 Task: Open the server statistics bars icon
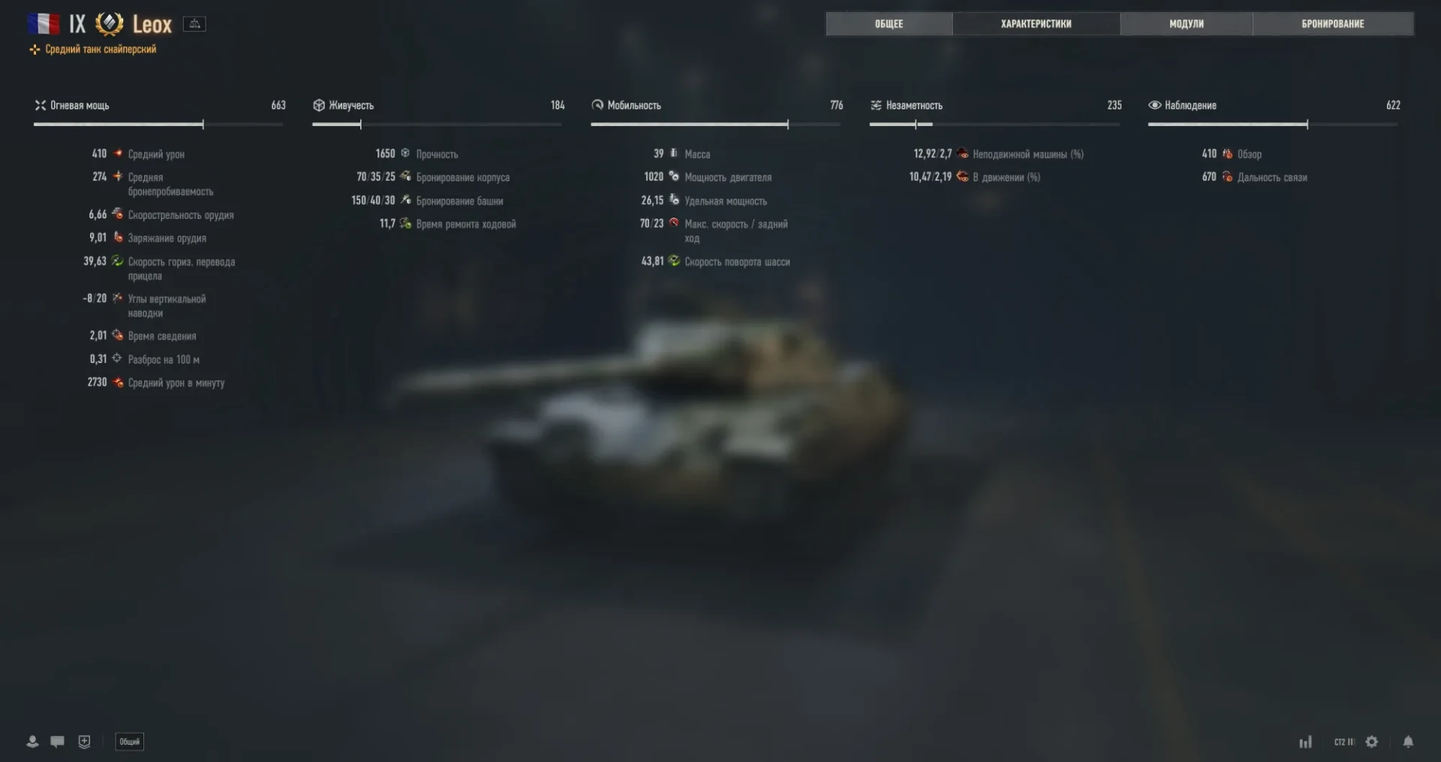(x=1306, y=742)
